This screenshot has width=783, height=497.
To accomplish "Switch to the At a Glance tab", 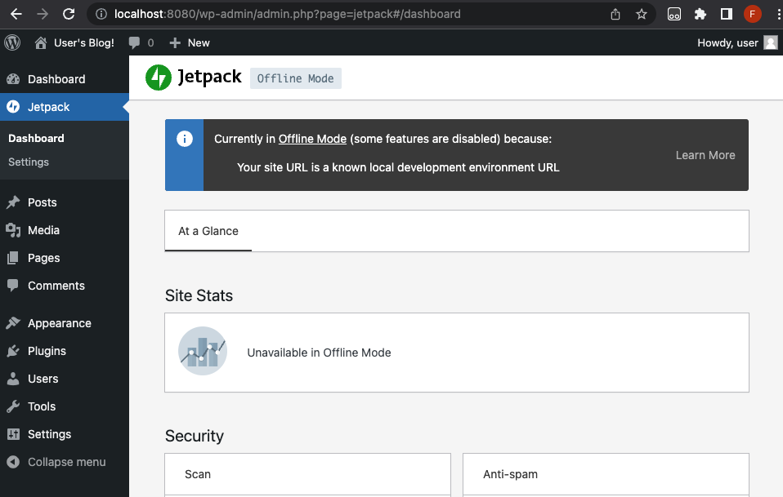I will click(207, 231).
